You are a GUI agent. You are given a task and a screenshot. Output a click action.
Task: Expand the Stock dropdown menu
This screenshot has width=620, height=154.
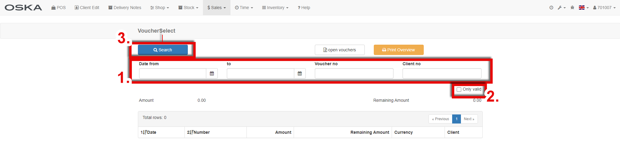pyautogui.click(x=188, y=8)
